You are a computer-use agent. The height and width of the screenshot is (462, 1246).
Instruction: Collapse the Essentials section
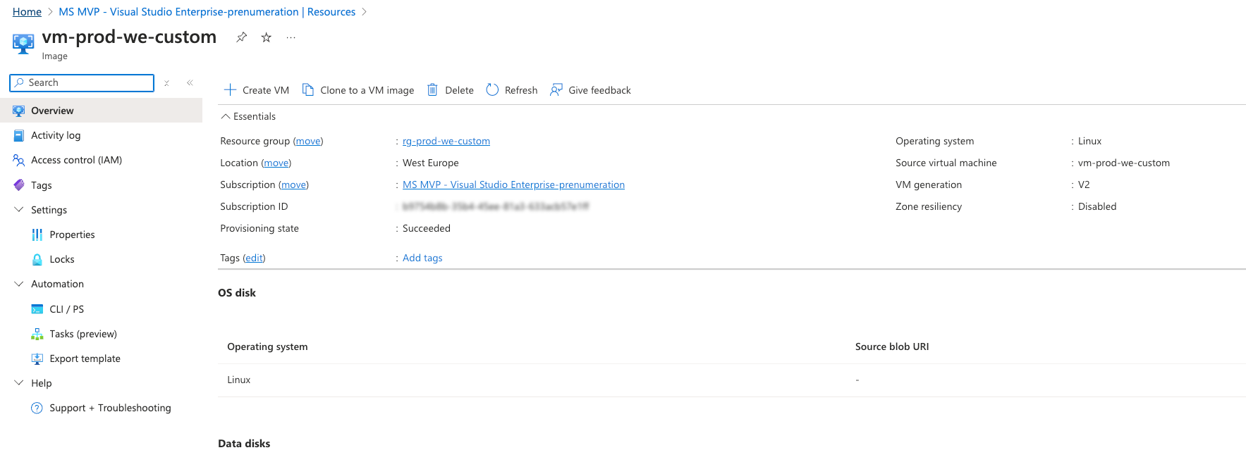[x=248, y=116]
